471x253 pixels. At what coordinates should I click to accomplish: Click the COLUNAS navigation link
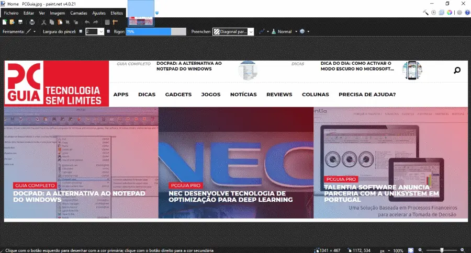(x=316, y=94)
